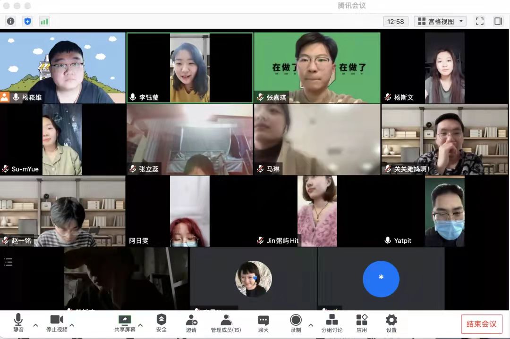The height and width of the screenshot is (339, 510).
Task: Click 结束会议 end meeting button
Action: pyautogui.click(x=481, y=324)
